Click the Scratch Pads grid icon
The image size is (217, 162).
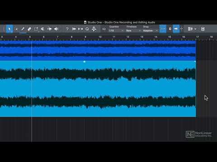(190, 29)
